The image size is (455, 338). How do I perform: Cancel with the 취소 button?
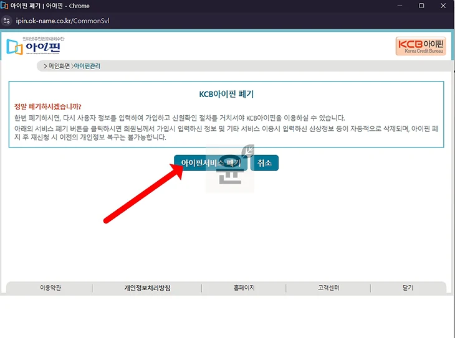point(264,162)
